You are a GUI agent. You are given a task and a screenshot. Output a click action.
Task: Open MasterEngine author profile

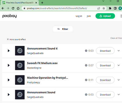(34, 68)
